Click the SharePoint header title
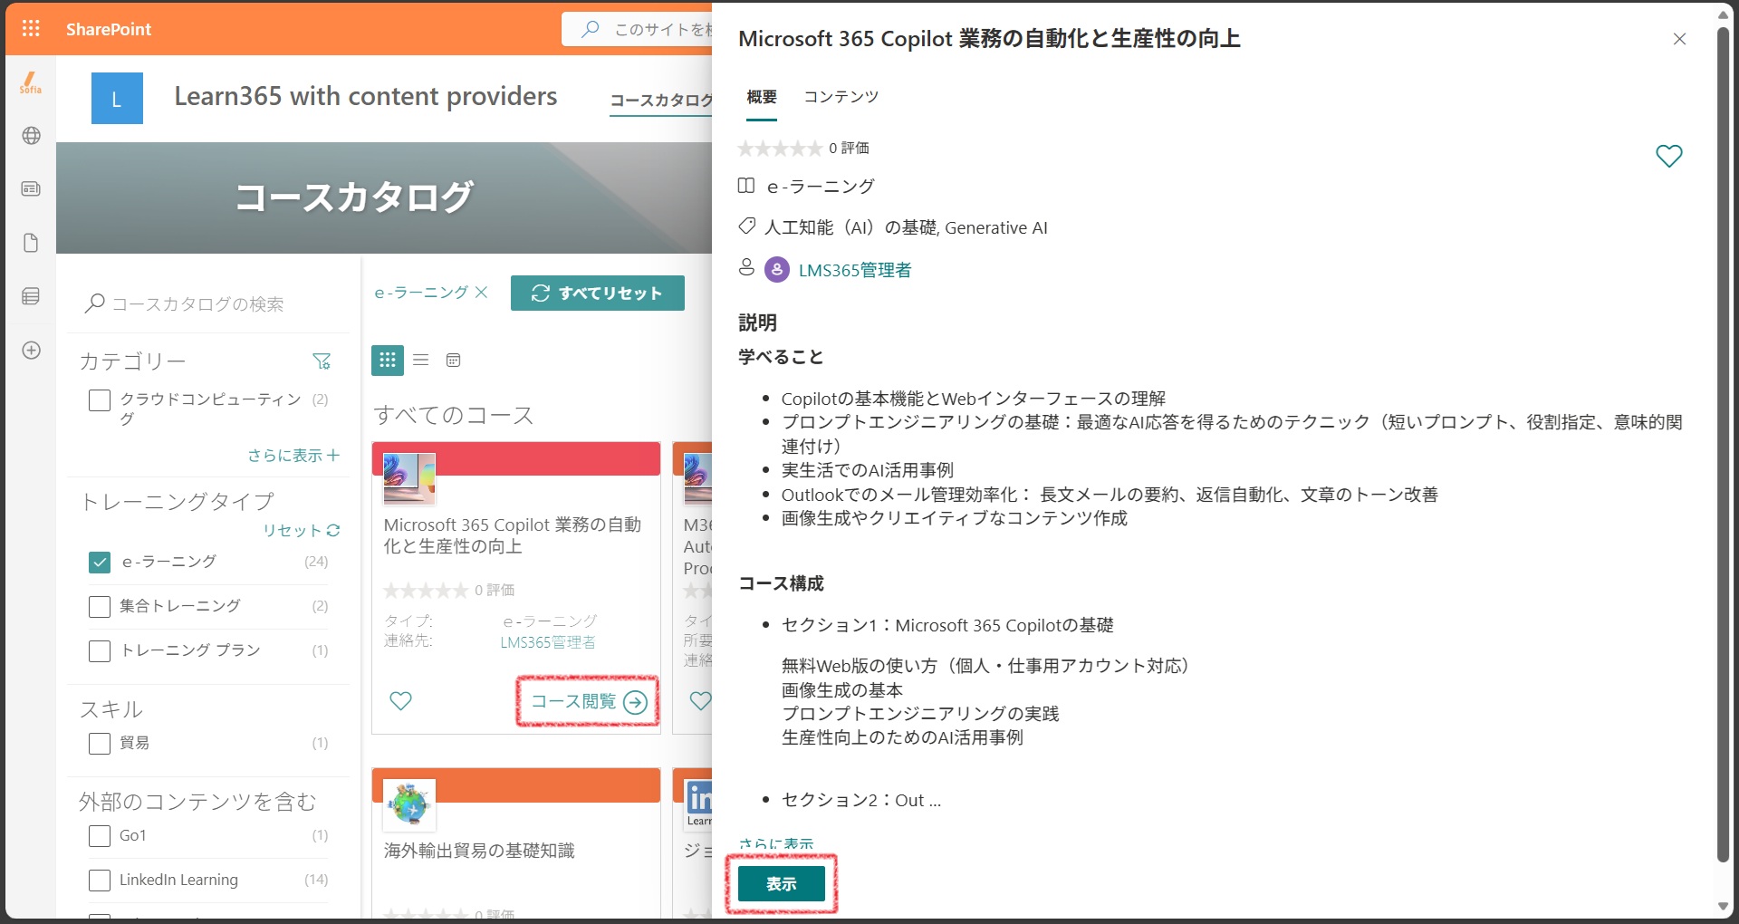This screenshot has height=924, width=1739. coord(109,29)
